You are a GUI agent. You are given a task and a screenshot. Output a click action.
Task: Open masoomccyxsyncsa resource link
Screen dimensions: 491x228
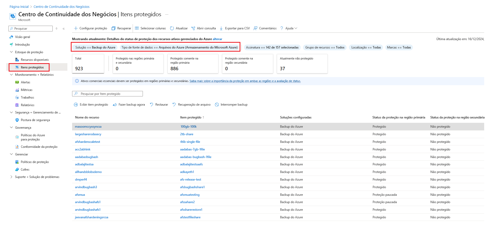click(x=88, y=127)
